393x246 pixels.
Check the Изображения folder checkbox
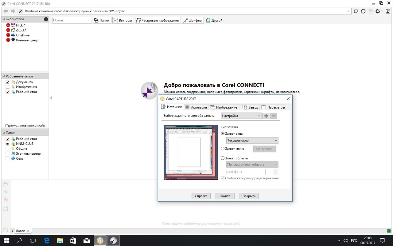tap(8, 87)
